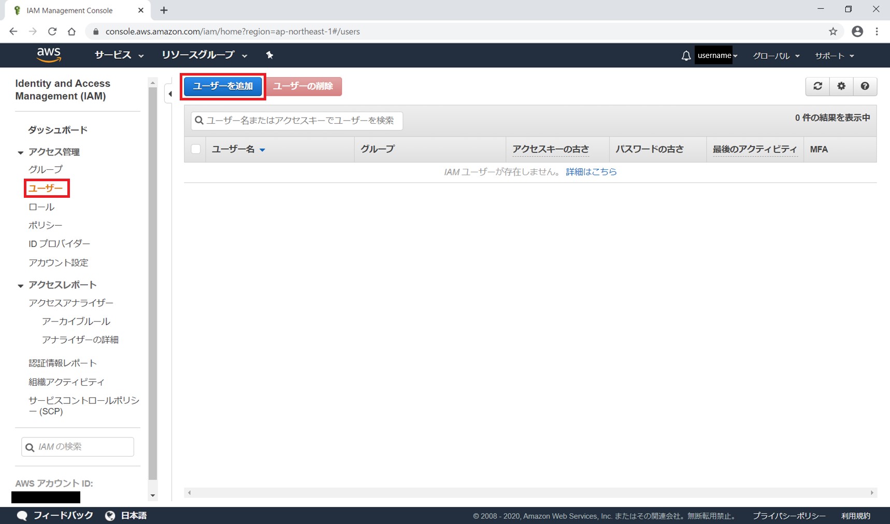Select the all-users header checkbox
The image size is (890, 524).
coord(196,149)
